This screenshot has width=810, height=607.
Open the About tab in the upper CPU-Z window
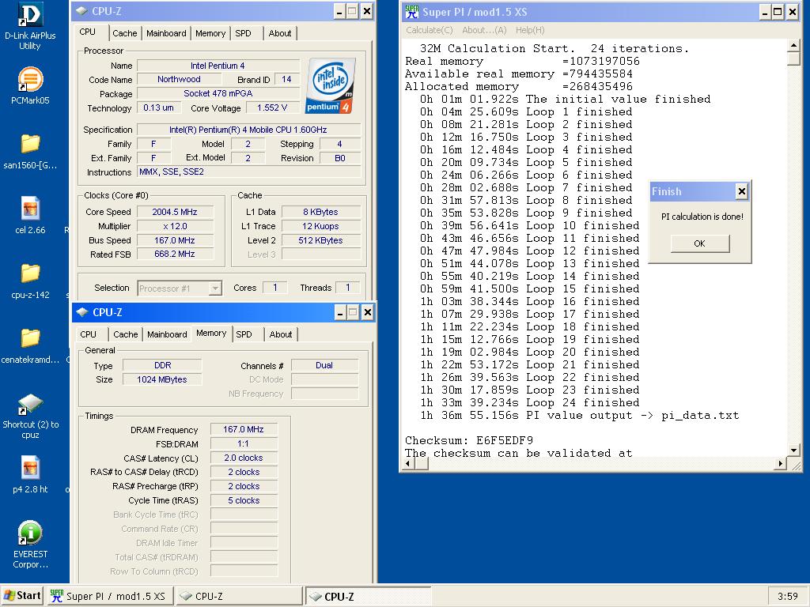coord(280,33)
